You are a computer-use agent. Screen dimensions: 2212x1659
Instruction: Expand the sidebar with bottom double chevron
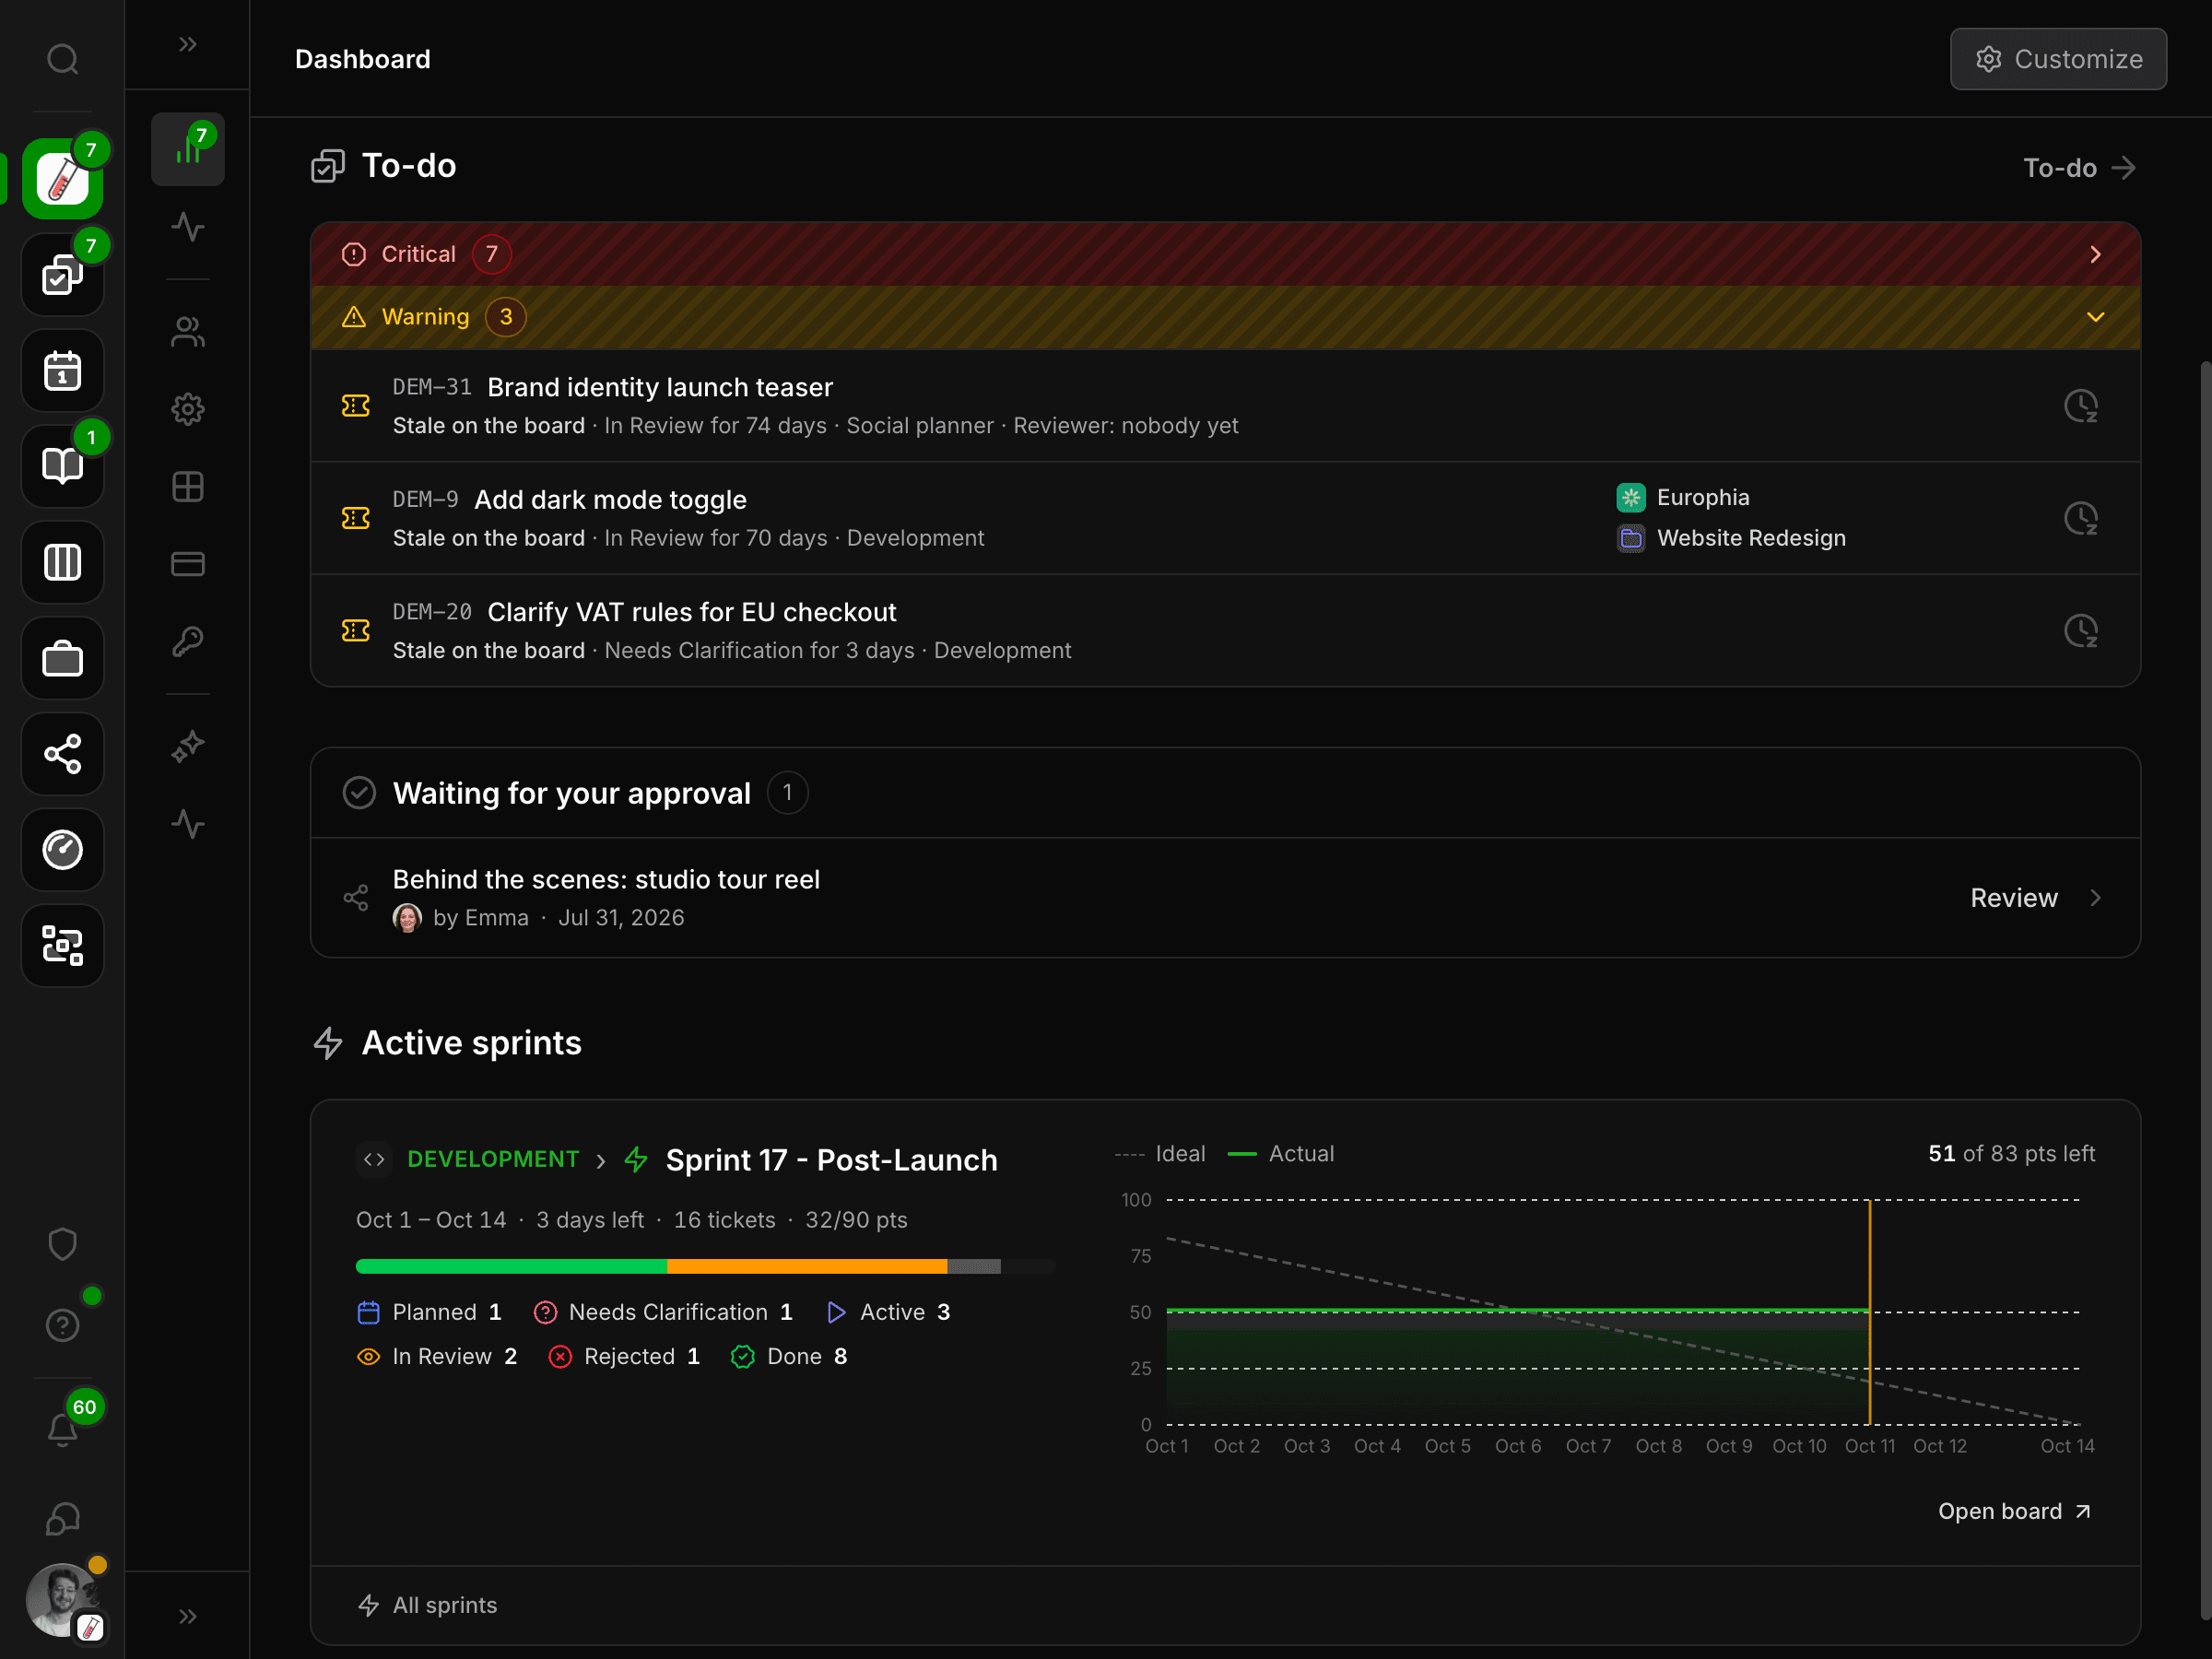(188, 1616)
